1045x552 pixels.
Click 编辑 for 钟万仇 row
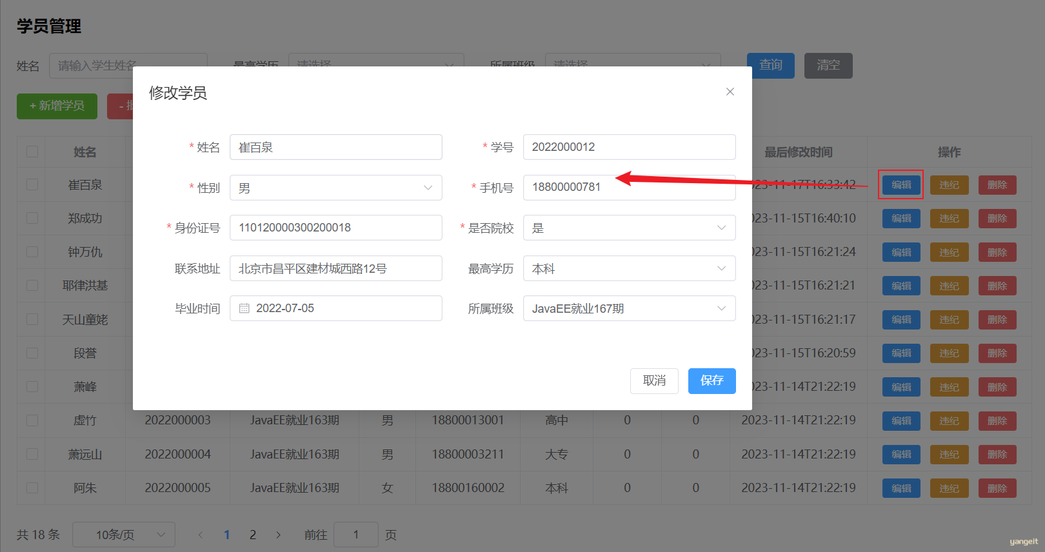point(901,252)
